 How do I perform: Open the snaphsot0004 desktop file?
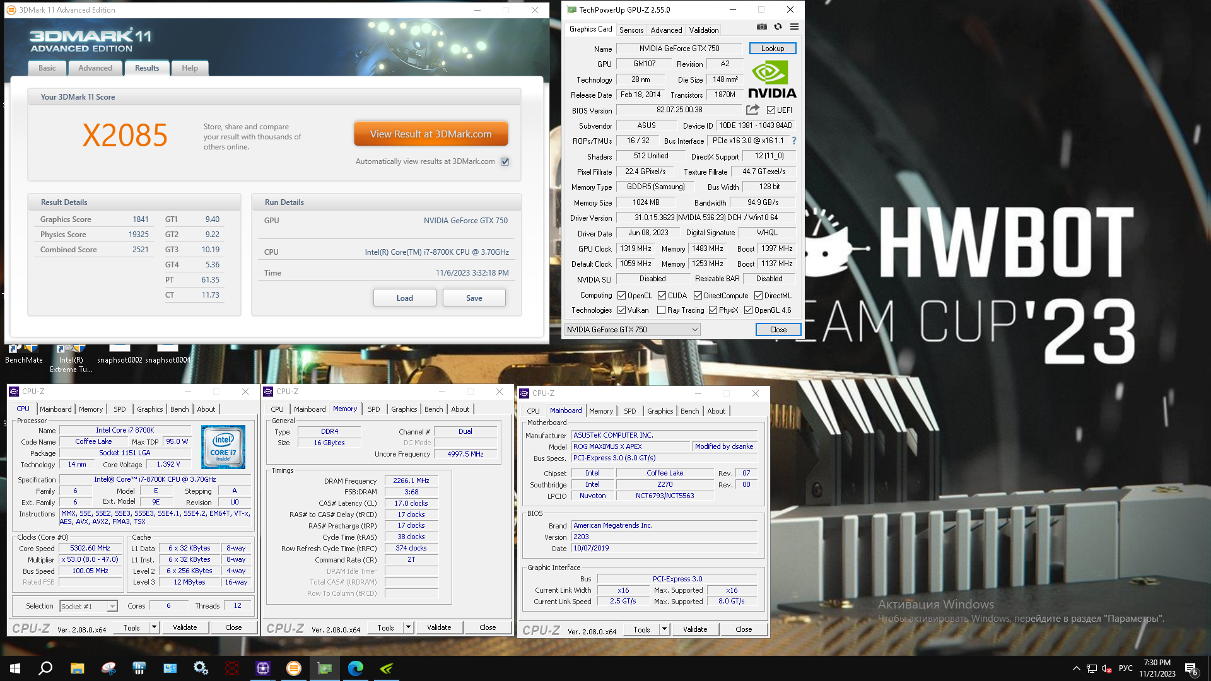click(168, 354)
